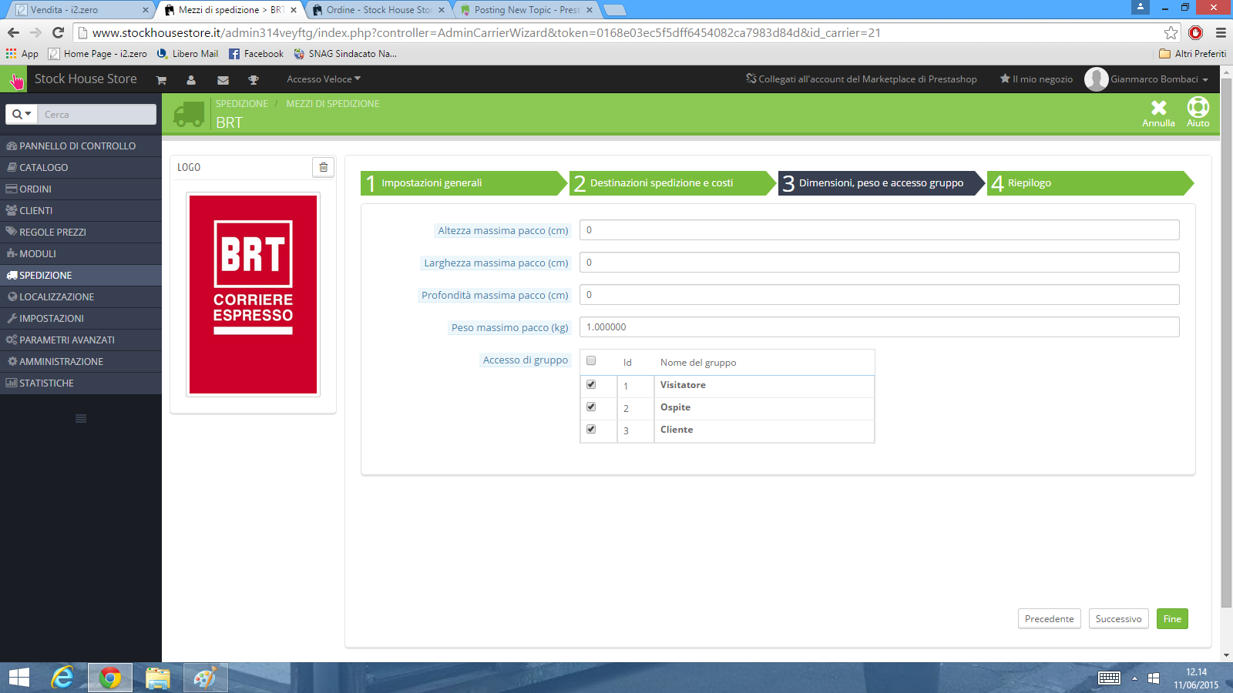The width and height of the screenshot is (1233, 693).
Task: Follow the Spedizione breadcrumb link
Action: coord(242,104)
